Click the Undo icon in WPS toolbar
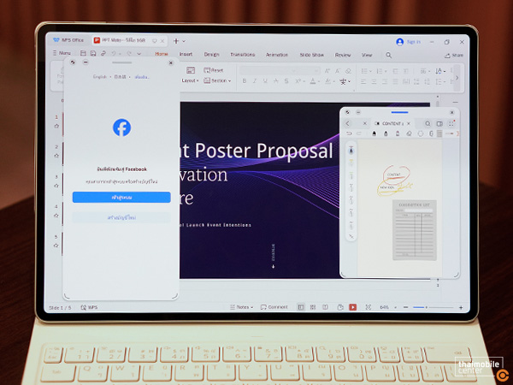Viewport: 513px width, 385px height. tap(114, 53)
